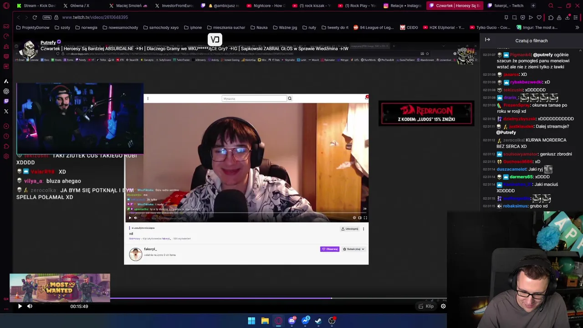Open the CEIDG bookmark
The width and height of the screenshot is (583, 328).
tap(409, 27)
